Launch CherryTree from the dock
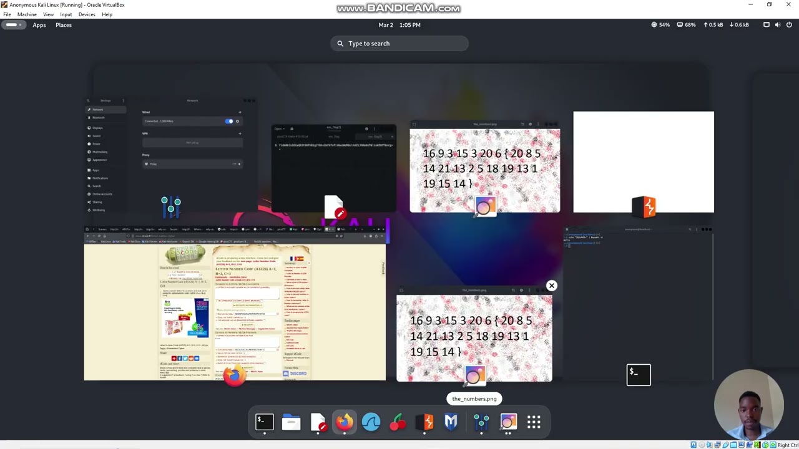Image resolution: width=799 pixels, height=449 pixels. (398, 422)
